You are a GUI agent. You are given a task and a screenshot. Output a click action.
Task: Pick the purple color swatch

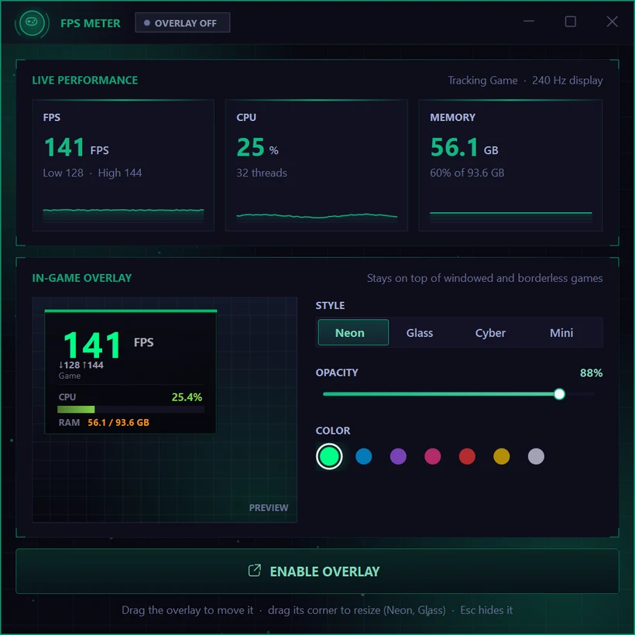398,456
